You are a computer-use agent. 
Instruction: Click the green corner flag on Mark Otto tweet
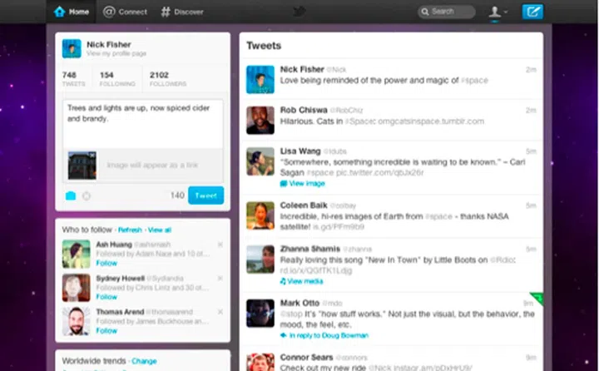click(538, 298)
